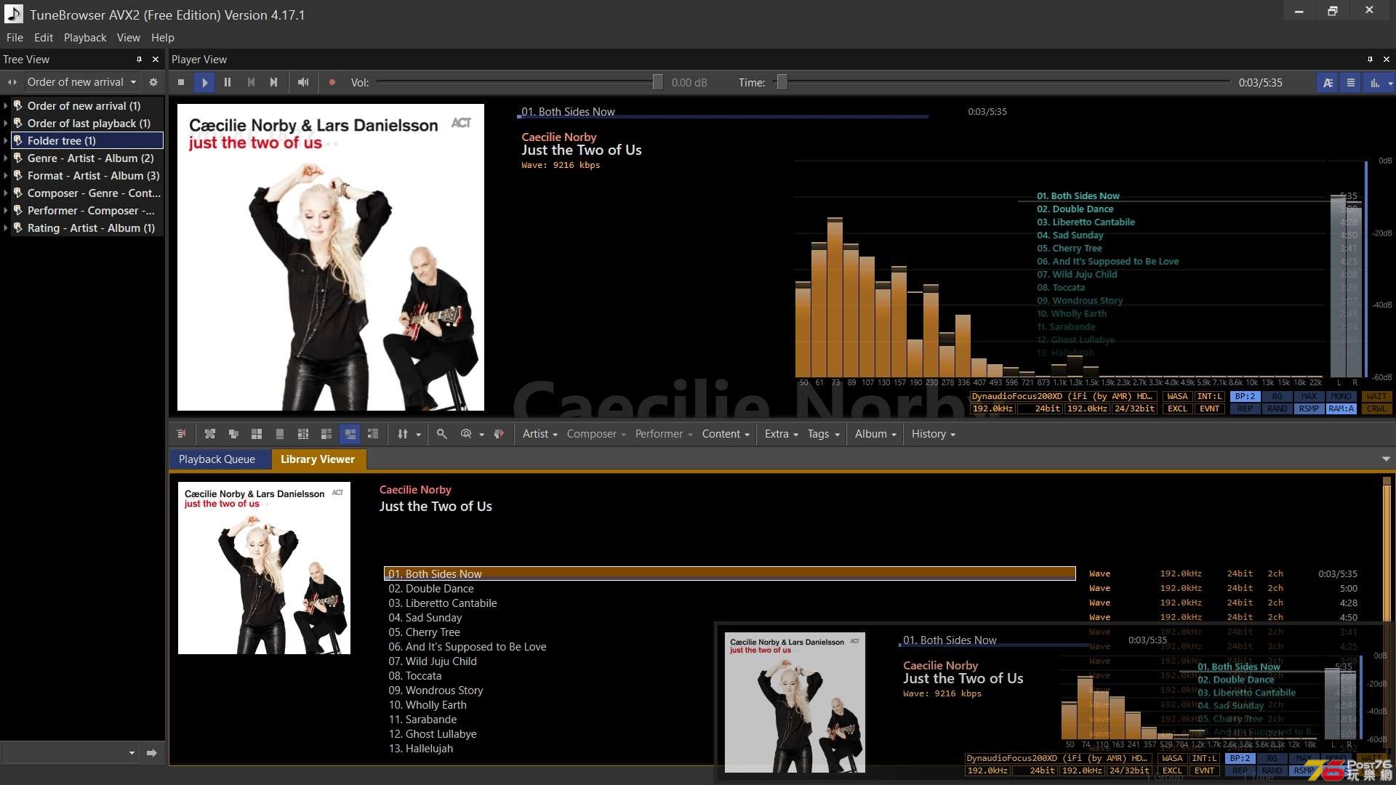Viewport: 1396px width, 785px height.
Task: Click the volume slider handle
Action: (657, 82)
